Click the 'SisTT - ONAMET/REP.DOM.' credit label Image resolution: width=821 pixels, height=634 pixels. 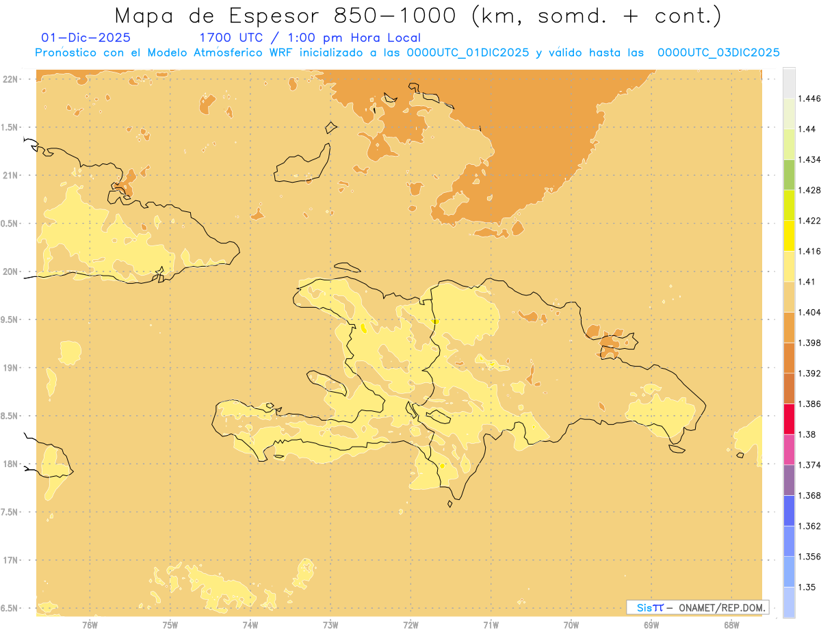tap(698, 607)
